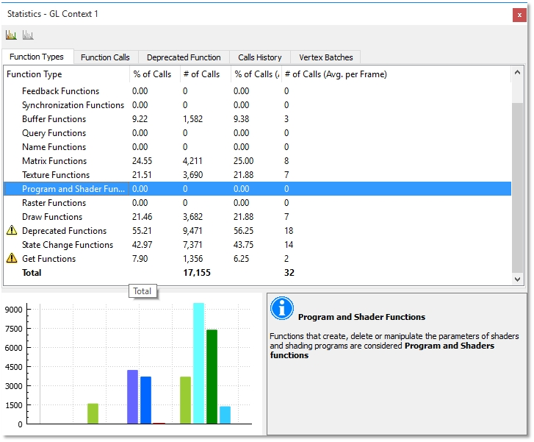Select the Texture Functions row

(x=56, y=175)
